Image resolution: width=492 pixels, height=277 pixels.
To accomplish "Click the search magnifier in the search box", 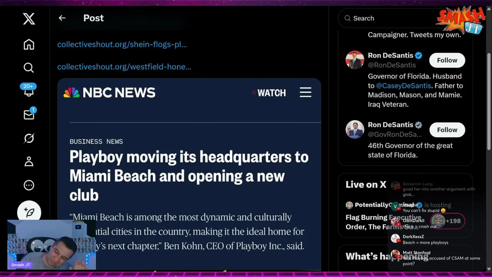I will pos(347,18).
